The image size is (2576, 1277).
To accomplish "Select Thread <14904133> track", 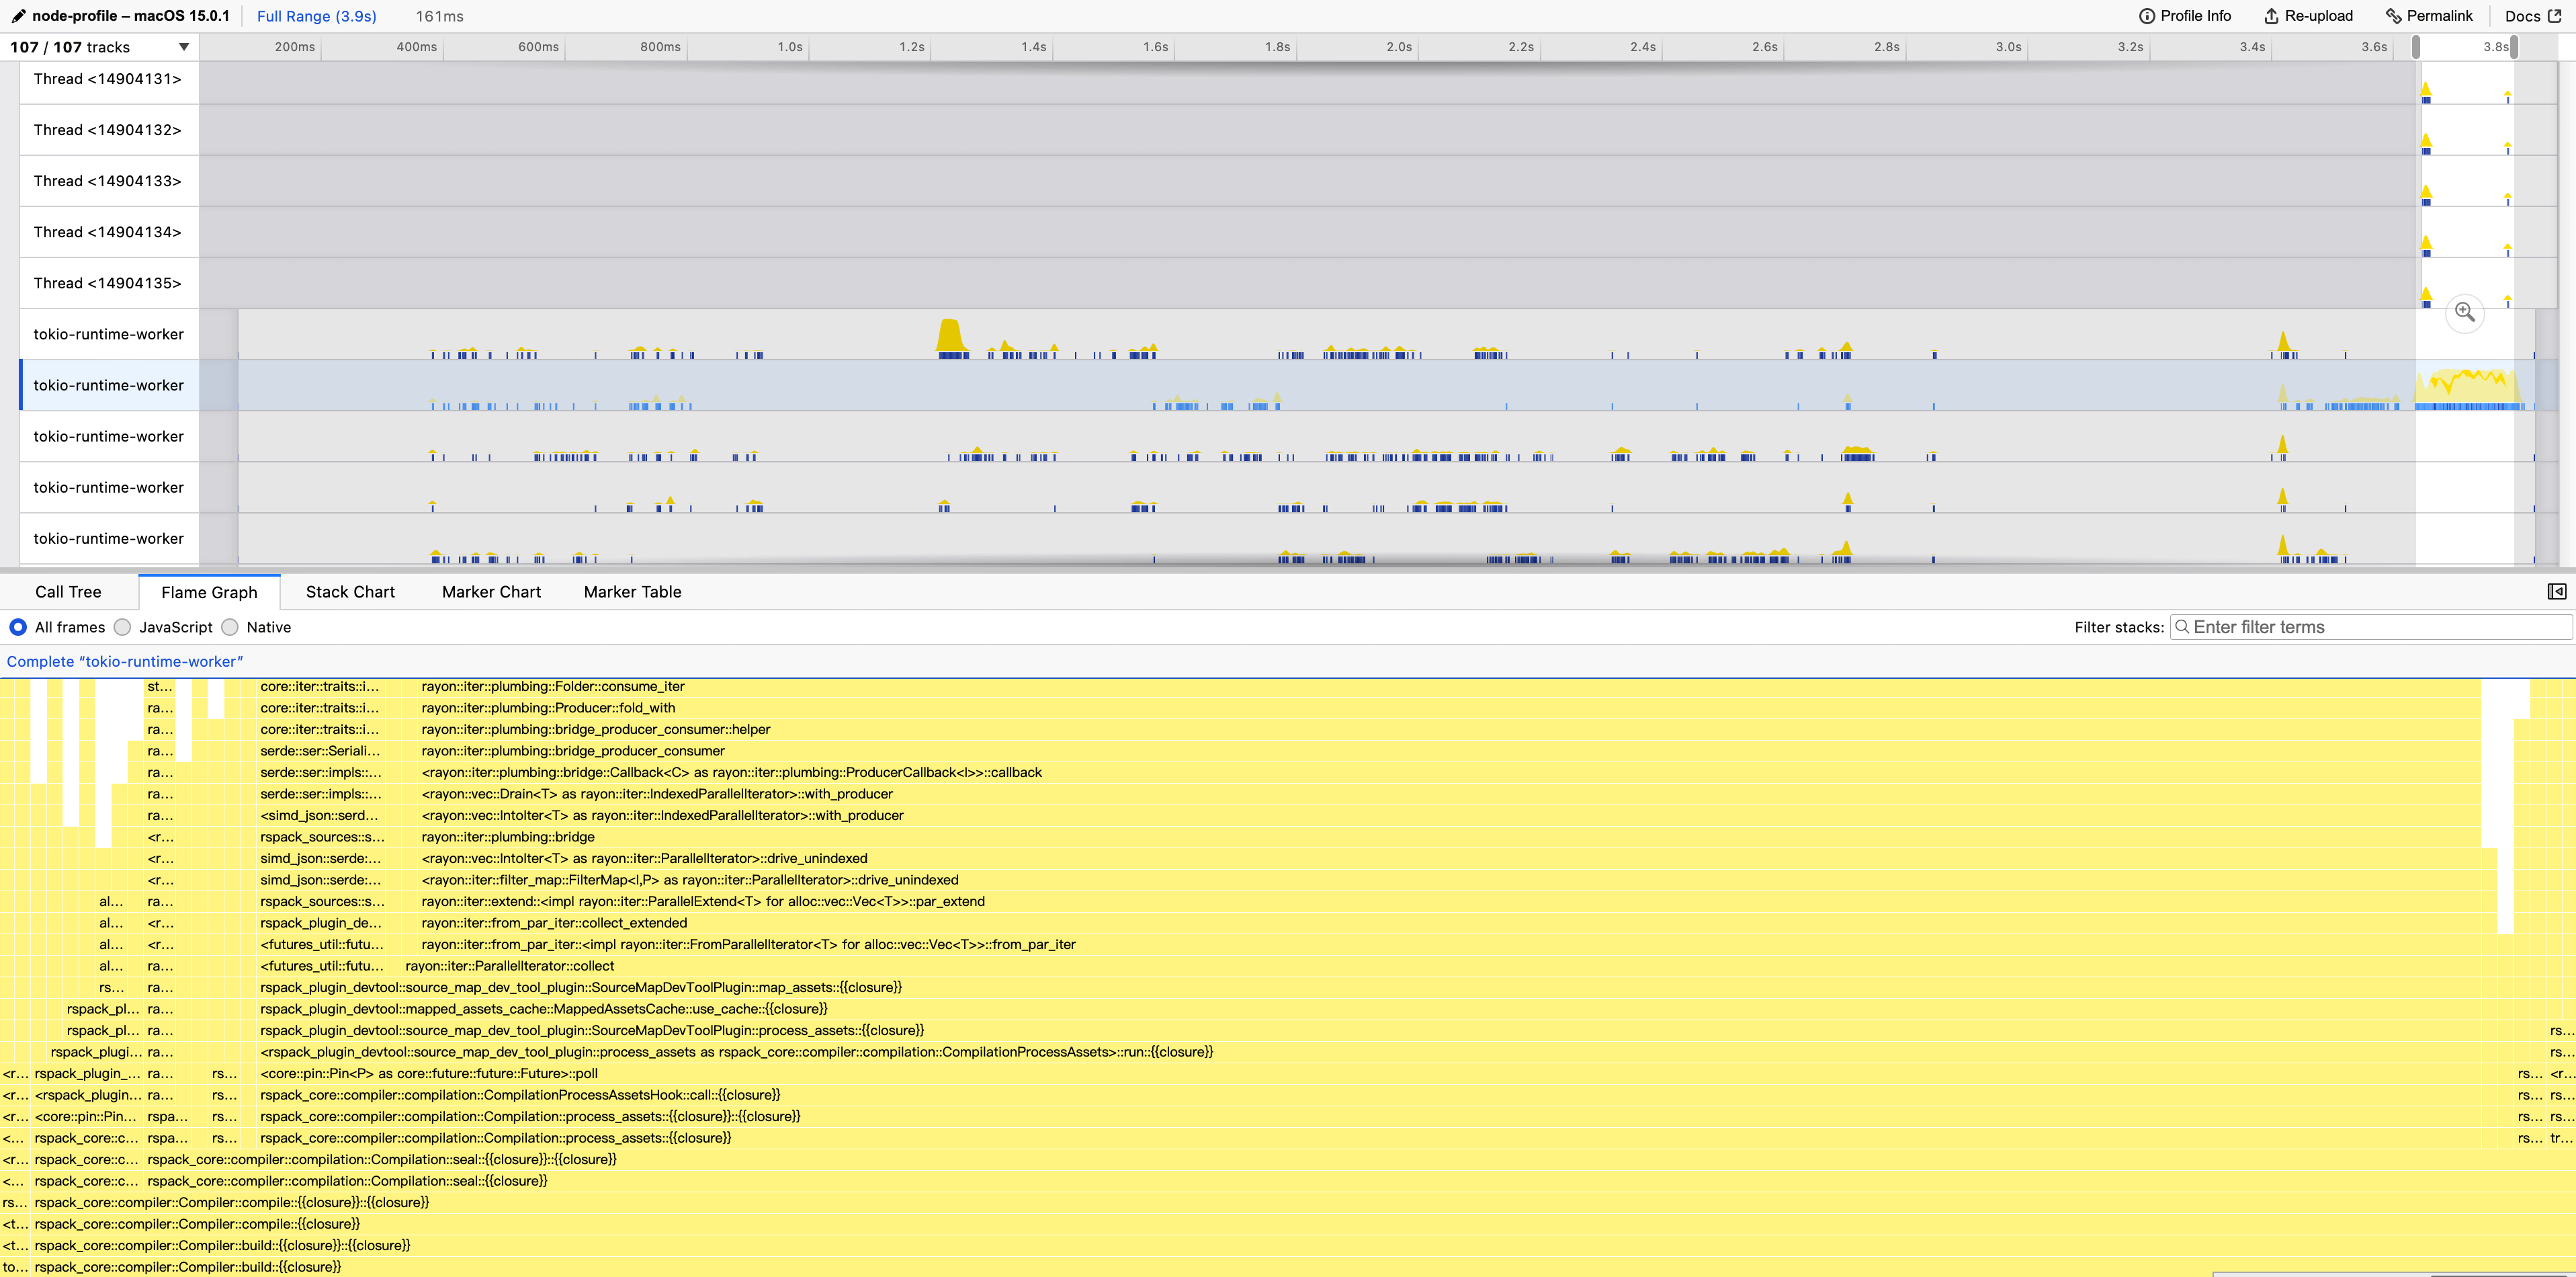I will [x=108, y=181].
